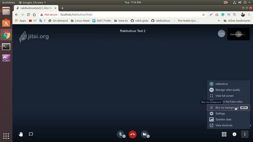Open Terminal from the dock
The width and height of the screenshot is (253, 142).
point(6,47)
